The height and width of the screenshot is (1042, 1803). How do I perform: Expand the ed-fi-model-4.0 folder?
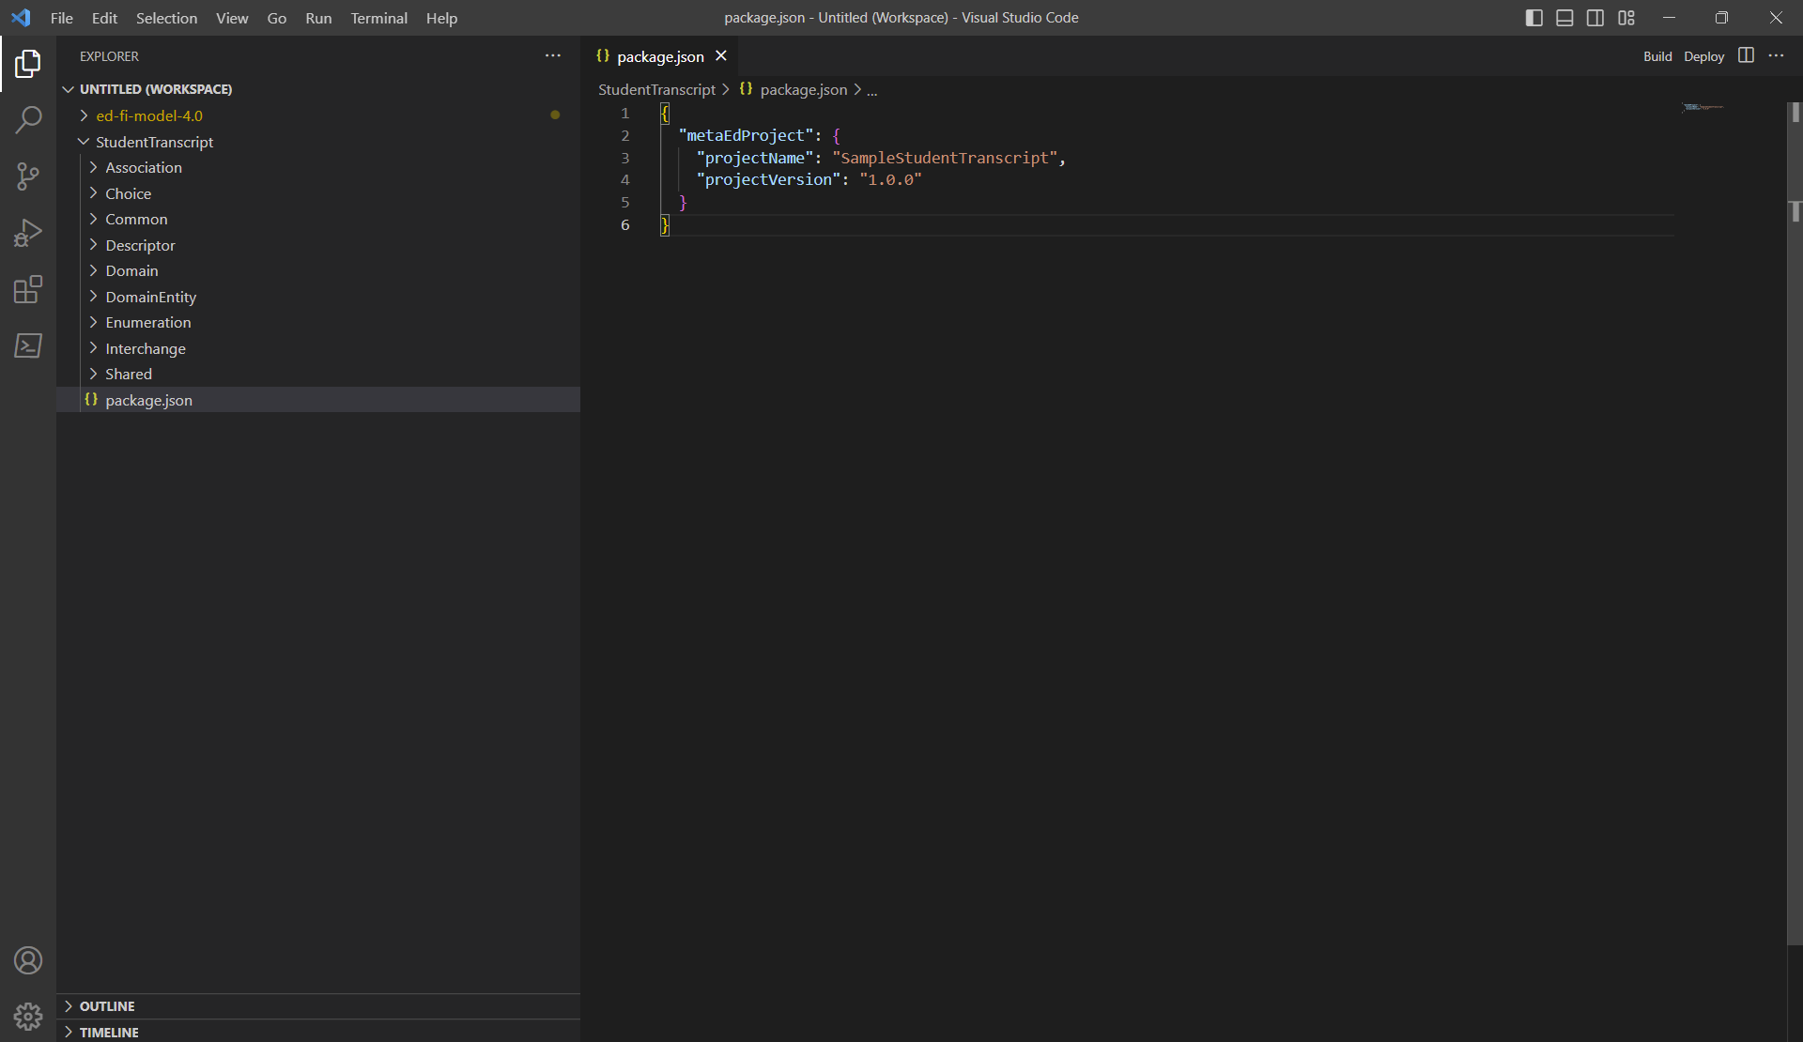pos(149,115)
